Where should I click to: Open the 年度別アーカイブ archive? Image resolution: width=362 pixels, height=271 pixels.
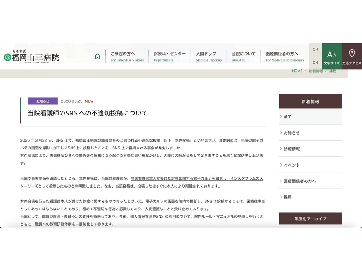(x=311, y=218)
